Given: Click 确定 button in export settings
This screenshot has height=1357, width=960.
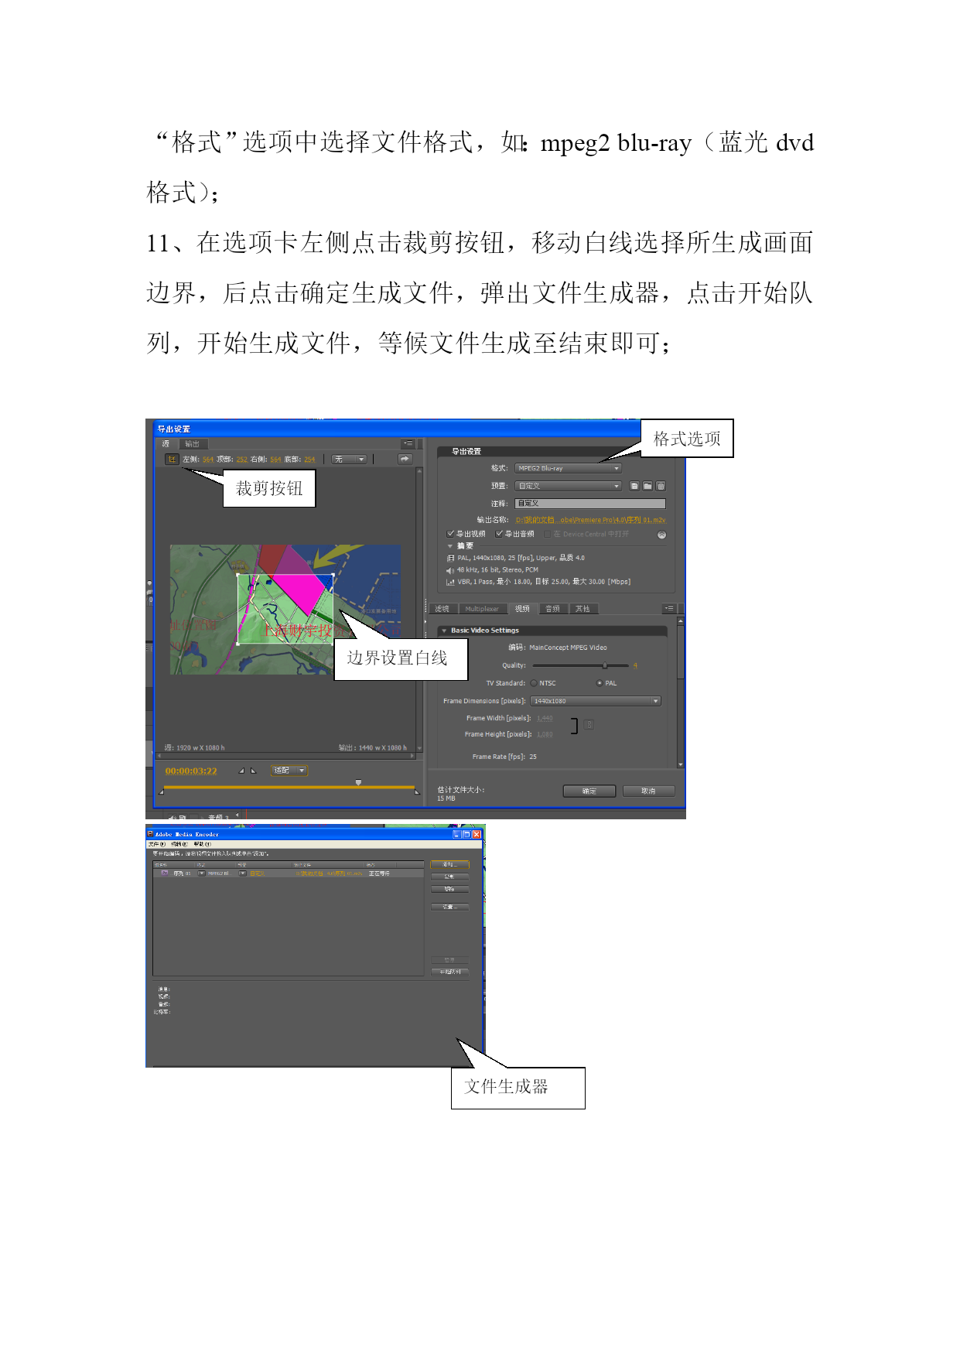Looking at the screenshot, I should [x=589, y=791].
